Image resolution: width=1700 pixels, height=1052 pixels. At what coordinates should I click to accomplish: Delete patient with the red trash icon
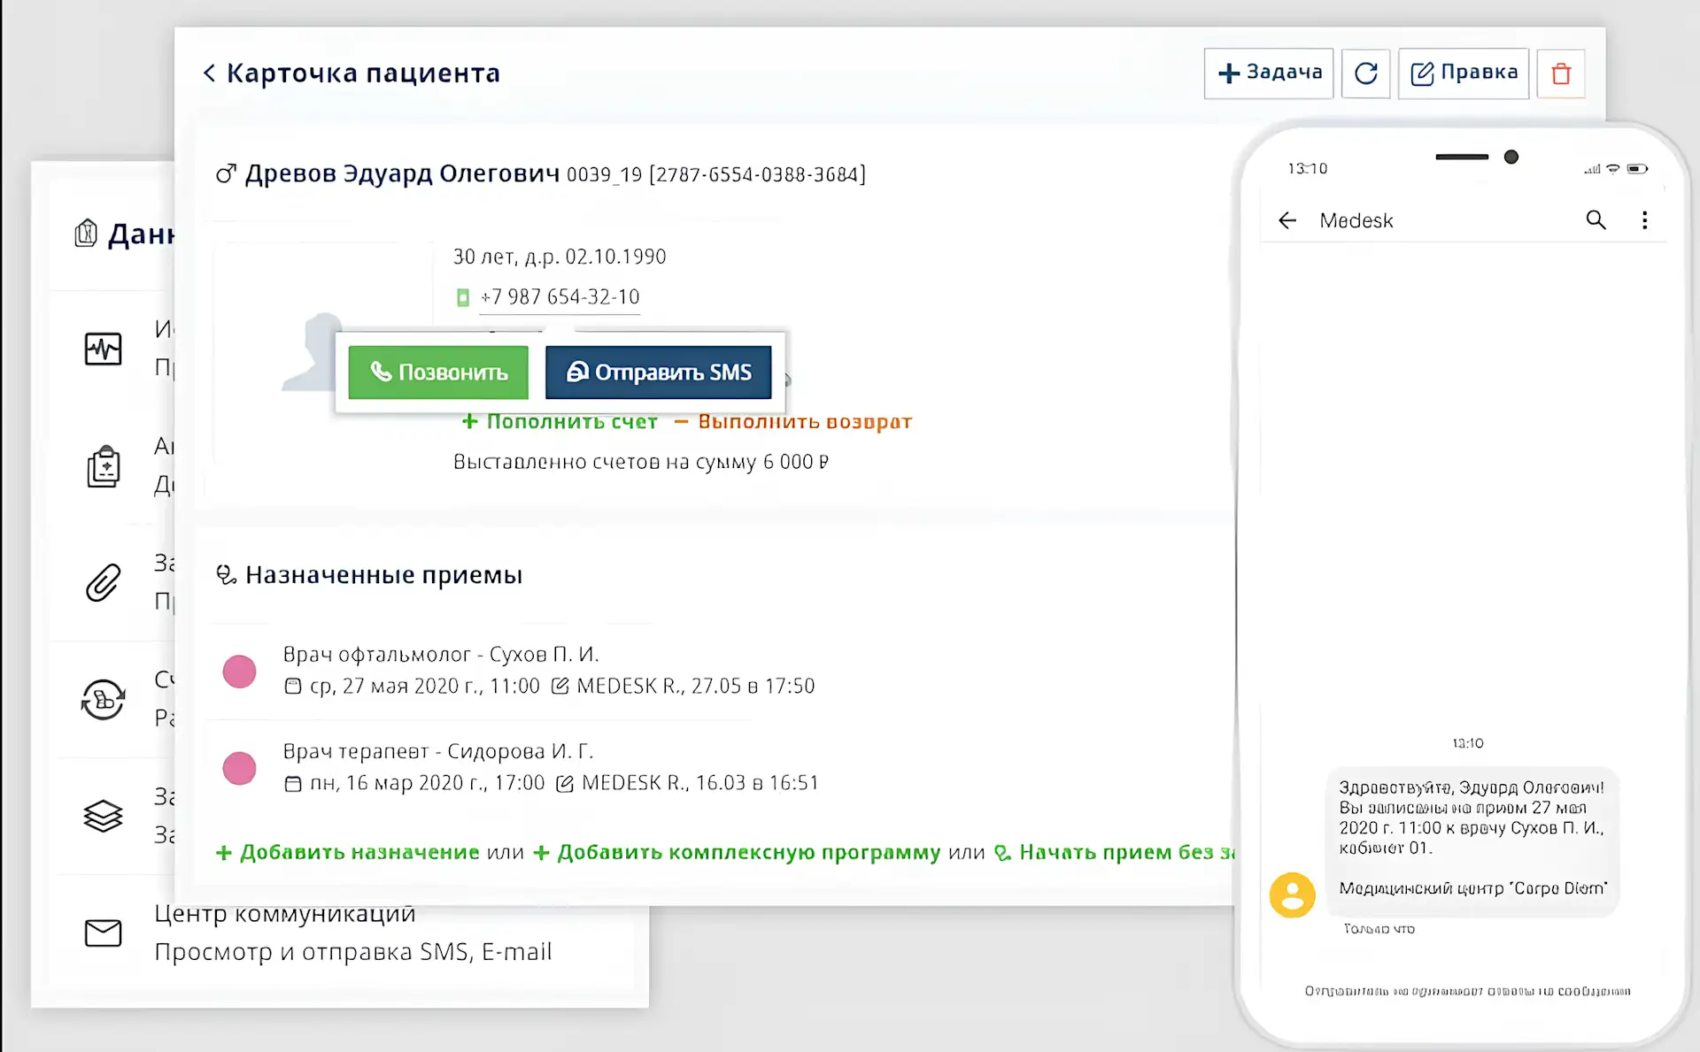click(1561, 73)
